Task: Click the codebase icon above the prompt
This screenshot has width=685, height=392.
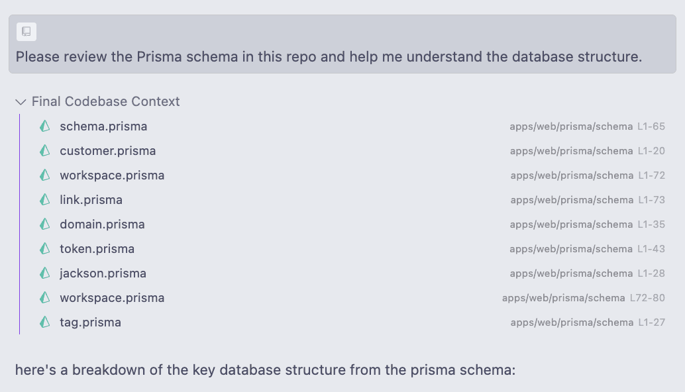Action: coord(26,32)
